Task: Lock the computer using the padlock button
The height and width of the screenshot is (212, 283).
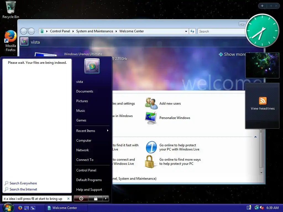Action: [96, 198]
